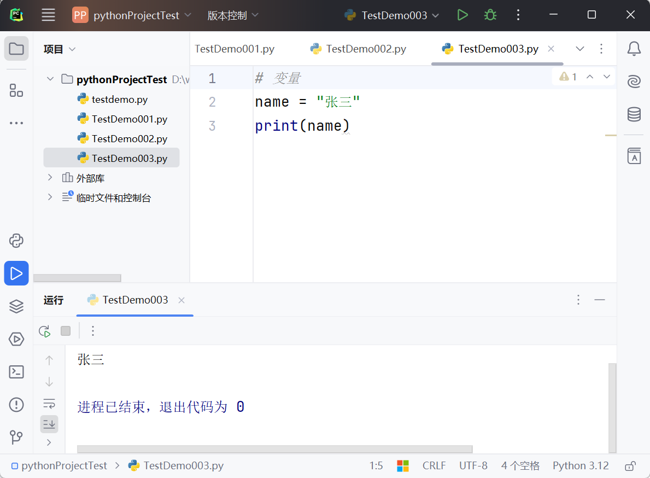Open the warnings inspection indicator
The width and height of the screenshot is (650, 478).
tap(568, 77)
